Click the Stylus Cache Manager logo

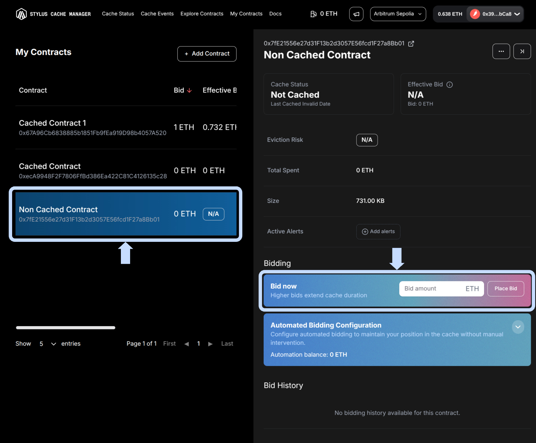53,14
